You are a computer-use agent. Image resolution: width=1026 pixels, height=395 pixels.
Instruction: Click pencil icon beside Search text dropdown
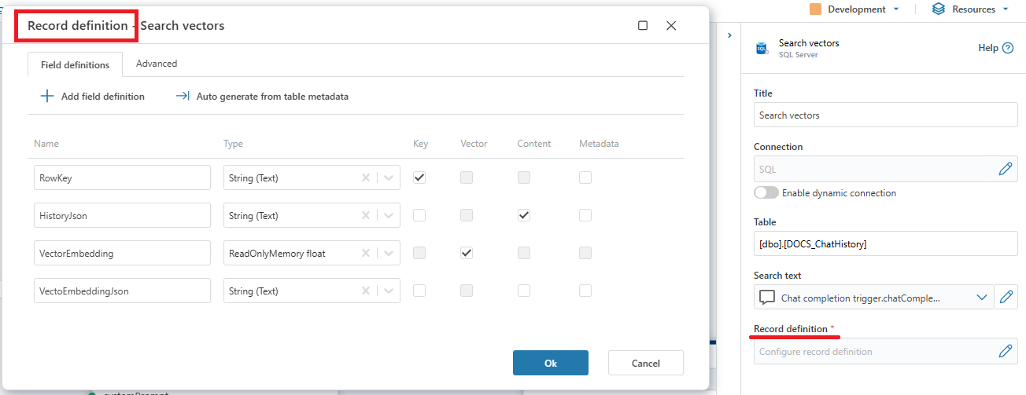(x=1006, y=298)
